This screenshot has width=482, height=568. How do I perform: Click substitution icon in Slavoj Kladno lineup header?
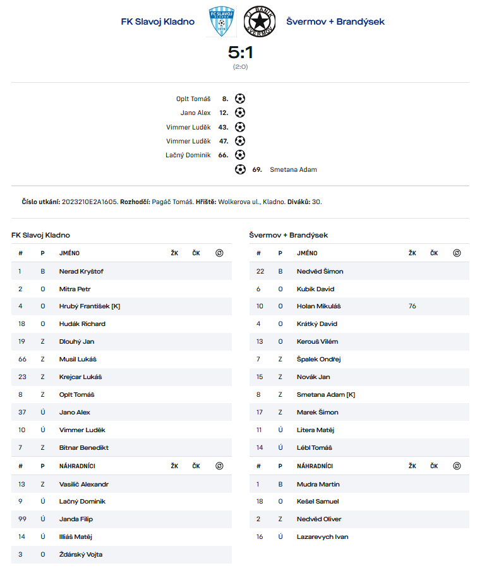point(219,253)
